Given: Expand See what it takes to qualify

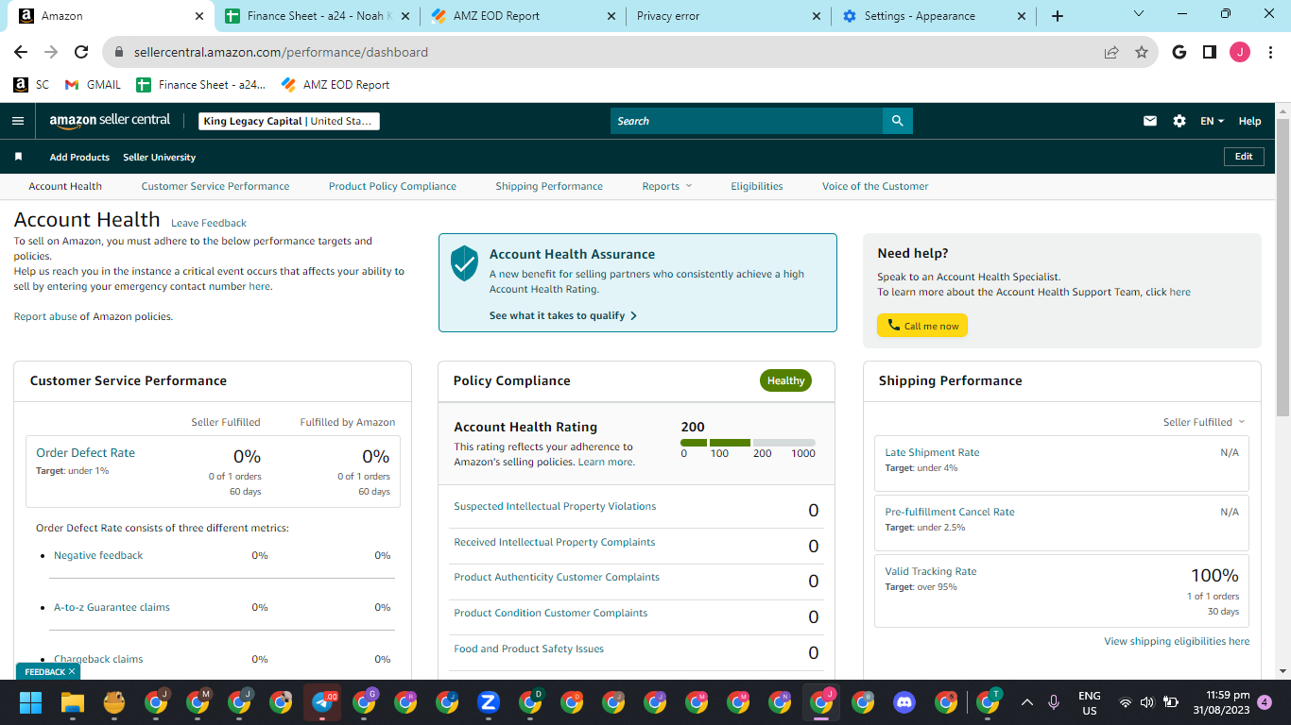Looking at the screenshot, I should pyautogui.click(x=563, y=315).
